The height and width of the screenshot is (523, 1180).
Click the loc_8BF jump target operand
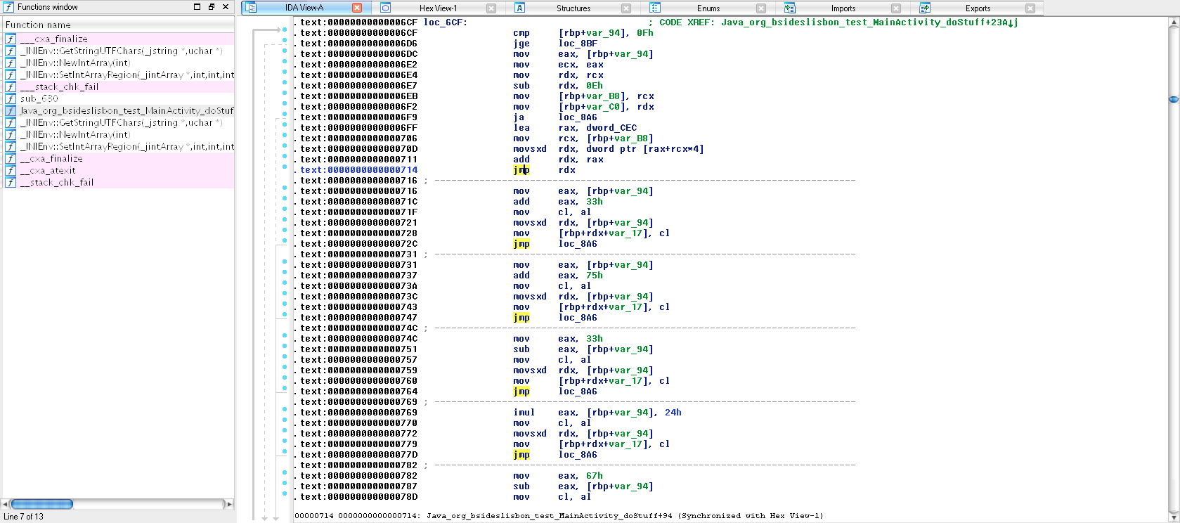coord(577,44)
